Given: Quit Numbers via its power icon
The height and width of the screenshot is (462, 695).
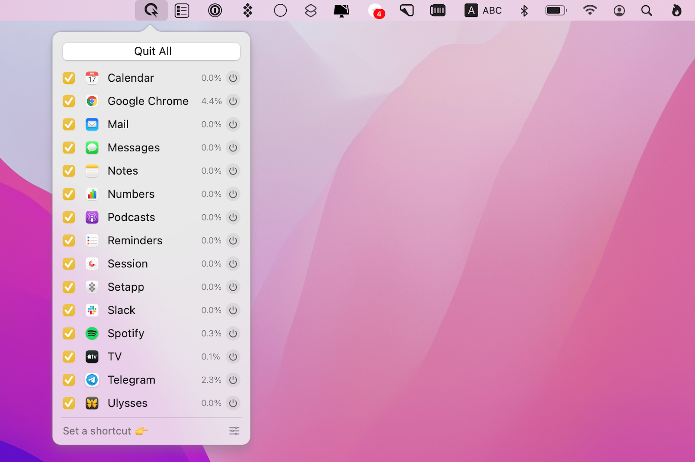Looking at the screenshot, I should [233, 194].
